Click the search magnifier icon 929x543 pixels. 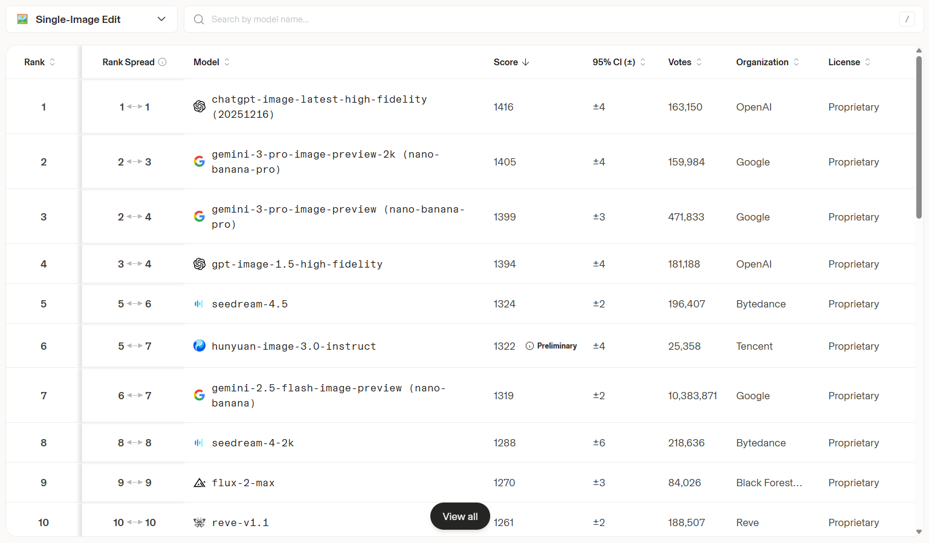click(199, 19)
